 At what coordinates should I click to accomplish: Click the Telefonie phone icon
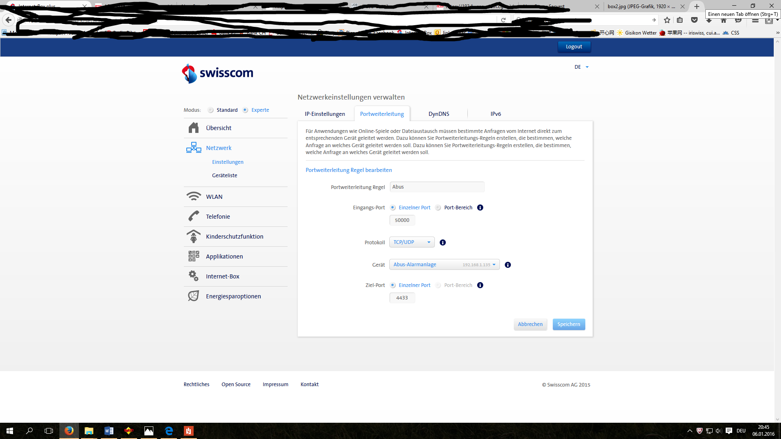[x=194, y=216]
